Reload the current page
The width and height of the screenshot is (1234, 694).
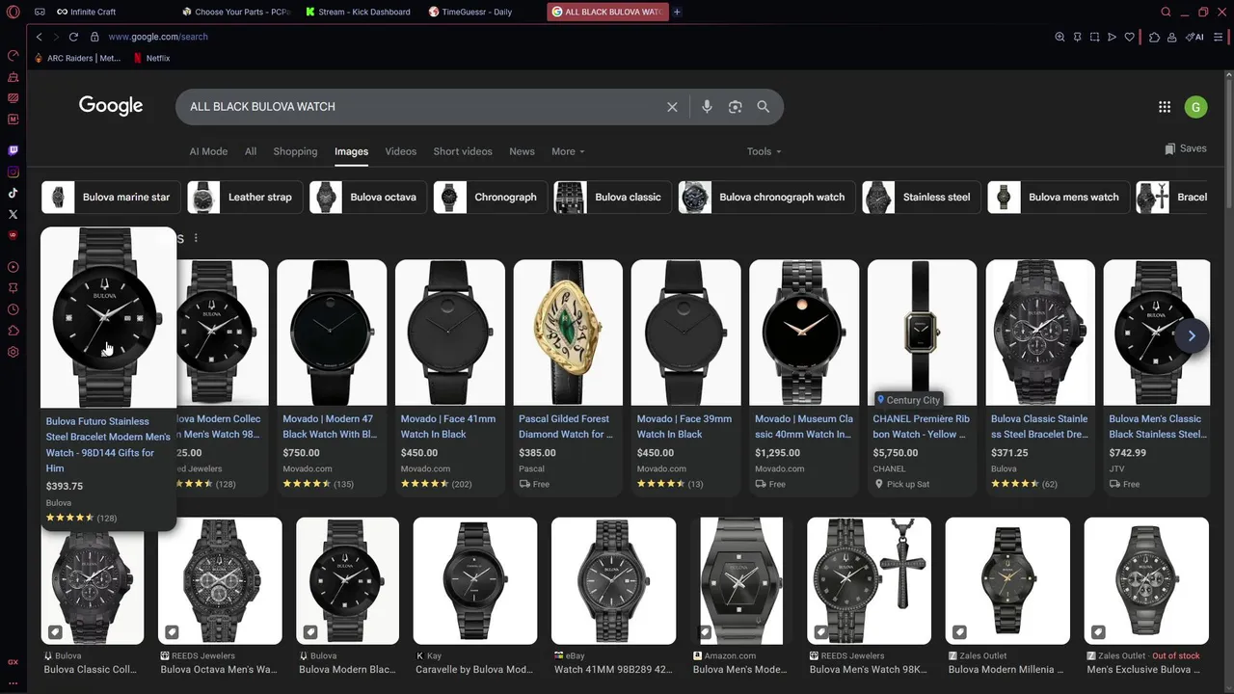(x=73, y=37)
